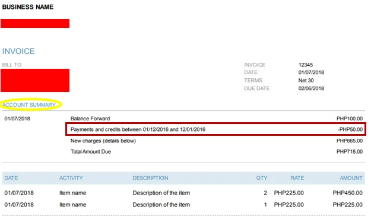Viewport: 371px width, 217px height.
Task: Click the TERMS label
Action: [253, 81]
